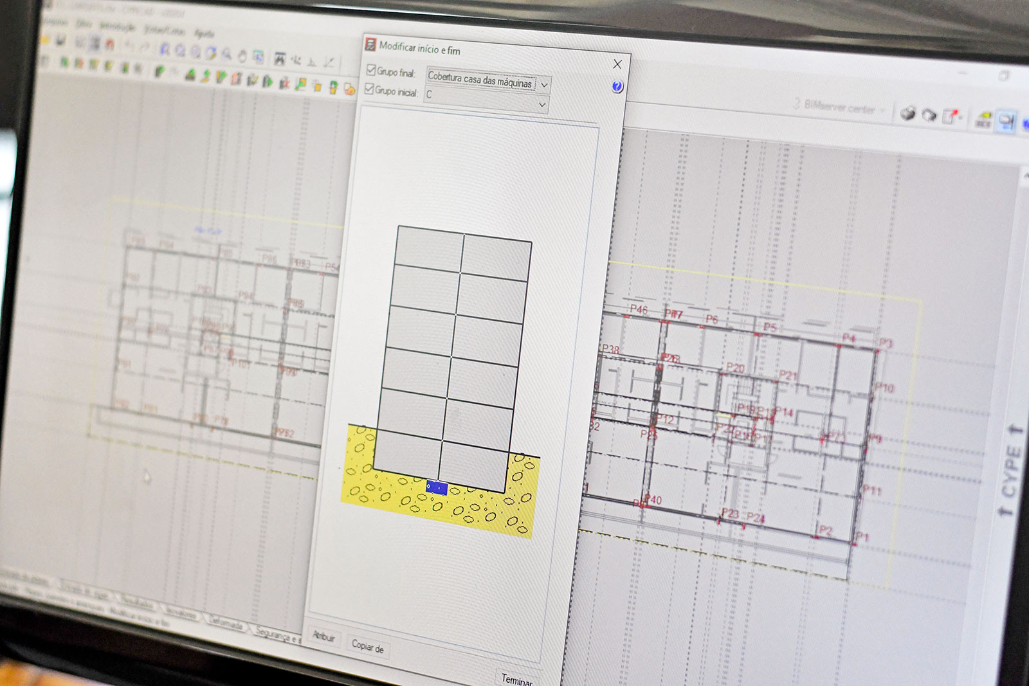Image resolution: width=1029 pixels, height=686 pixels.
Task: Select the blue foundation block in the diagram
Action: [437, 488]
